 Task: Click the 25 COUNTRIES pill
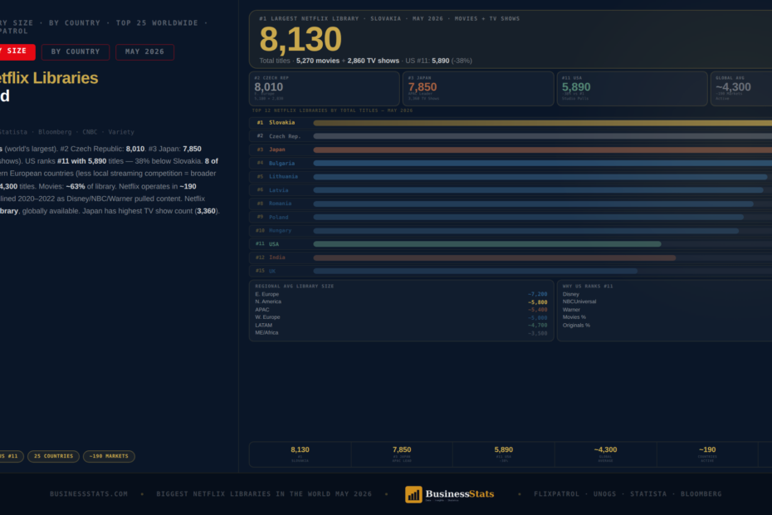53,456
